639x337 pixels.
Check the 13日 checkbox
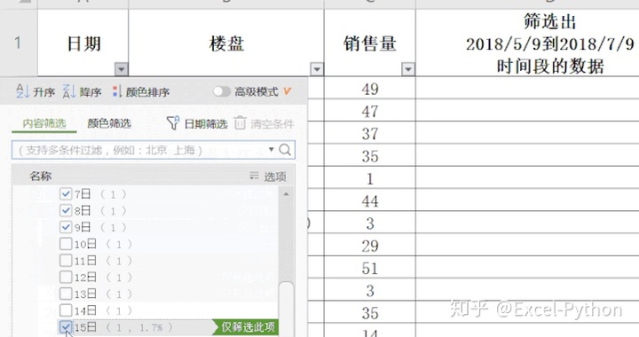[66, 294]
